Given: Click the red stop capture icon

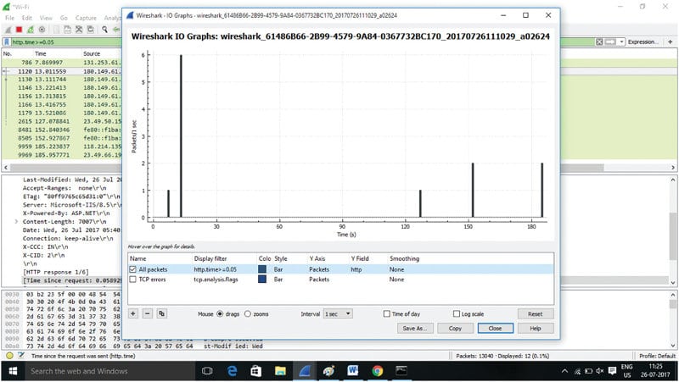Looking at the screenshot, I should (x=20, y=29).
